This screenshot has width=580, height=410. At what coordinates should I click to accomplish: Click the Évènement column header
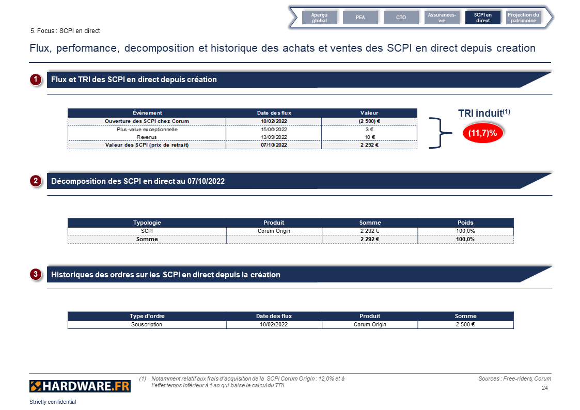coord(147,113)
